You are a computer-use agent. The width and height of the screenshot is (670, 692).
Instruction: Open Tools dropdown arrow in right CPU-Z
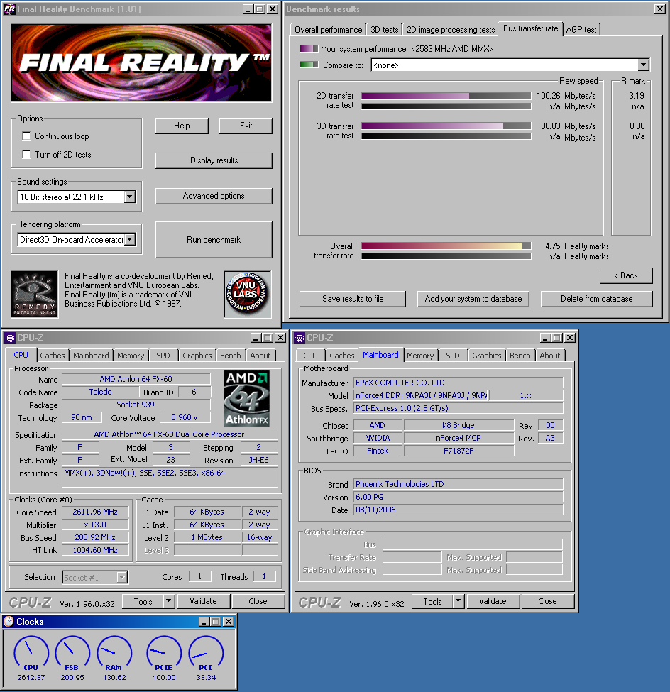(458, 601)
